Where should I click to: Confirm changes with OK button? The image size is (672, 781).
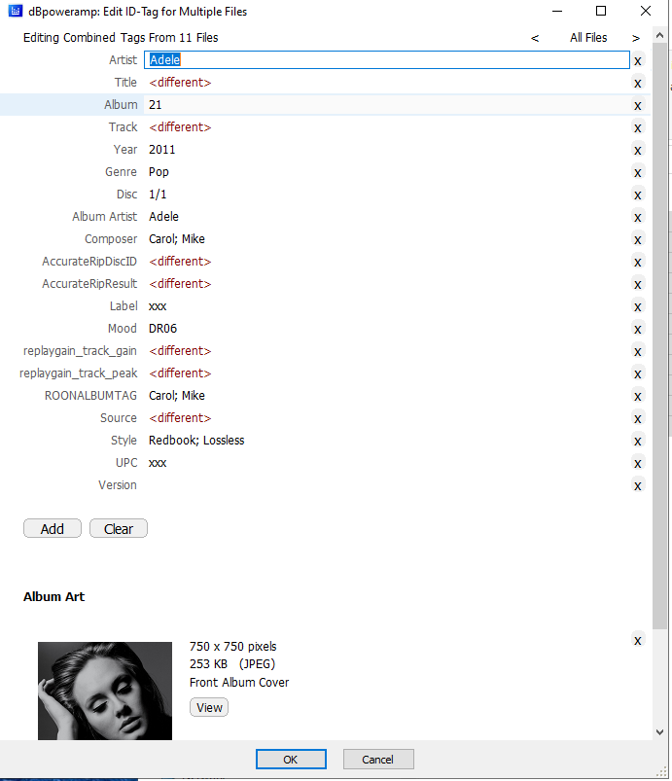click(291, 760)
